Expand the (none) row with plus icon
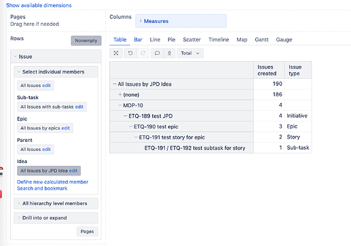 click(x=120, y=94)
